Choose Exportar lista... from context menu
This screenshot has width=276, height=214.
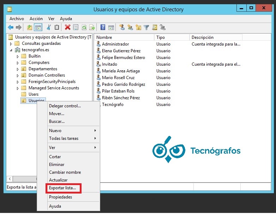pos(62,188)
